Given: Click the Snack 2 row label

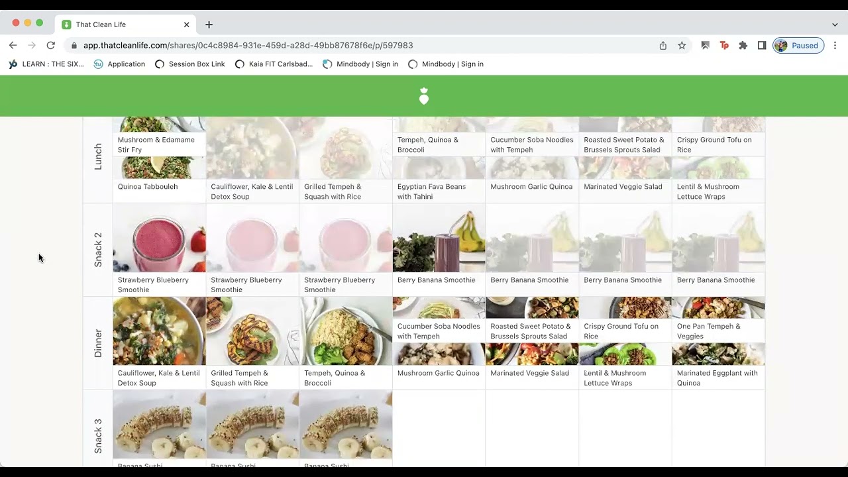Looking at the screenshot, I should pyautogui.click(x=98, y=250).
